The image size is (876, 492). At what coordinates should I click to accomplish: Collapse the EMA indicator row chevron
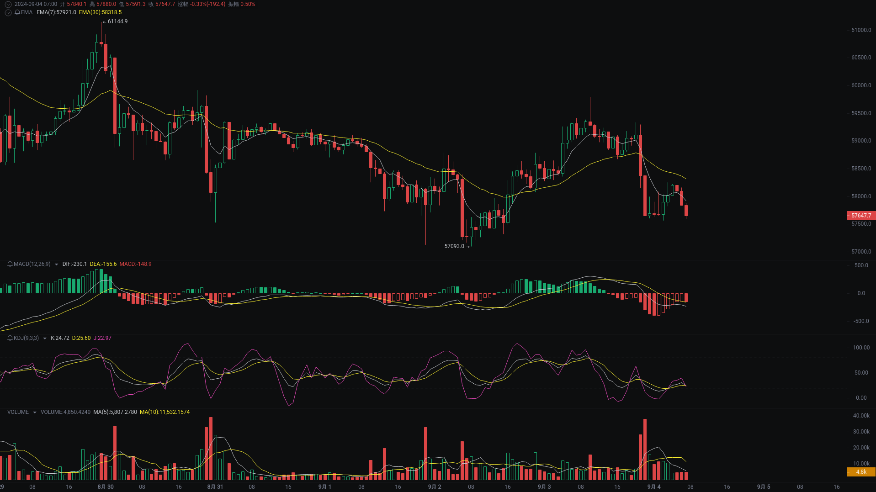[8, 13]
